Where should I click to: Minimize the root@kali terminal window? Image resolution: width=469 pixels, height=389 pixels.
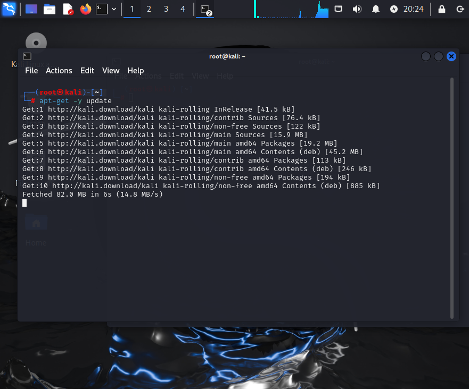pyautogui.click(x=426, y=56)
